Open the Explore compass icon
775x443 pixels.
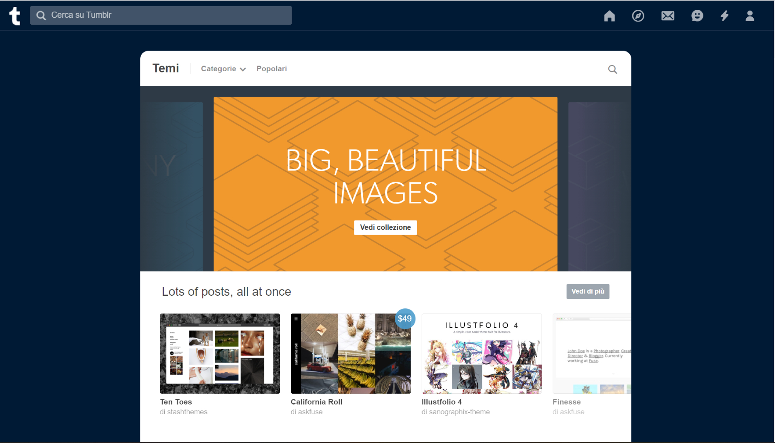click(x=638, y=16)
